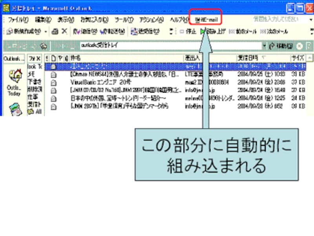Open the outlook:受信トレイ address dropdown

point(265,46)
